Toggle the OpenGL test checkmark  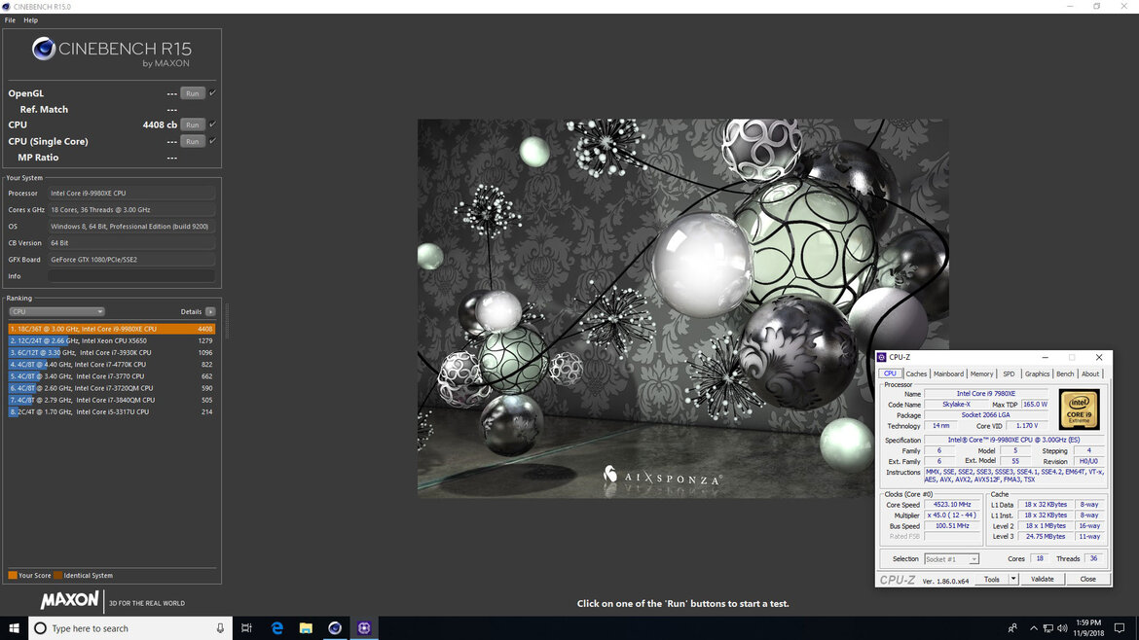[213, 92]
